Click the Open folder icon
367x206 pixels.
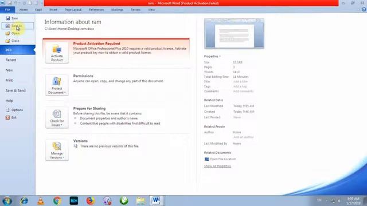7,33
